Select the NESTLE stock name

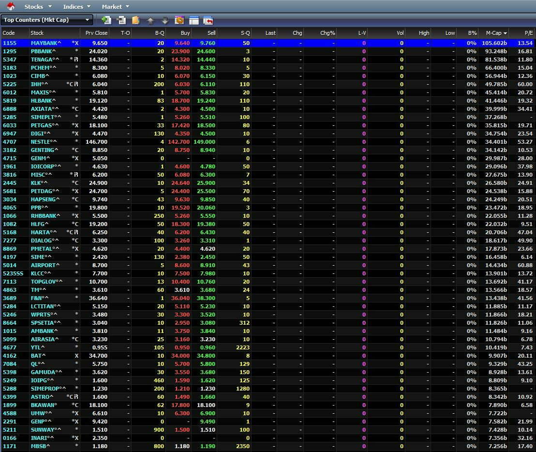click(x=44, y=142)
